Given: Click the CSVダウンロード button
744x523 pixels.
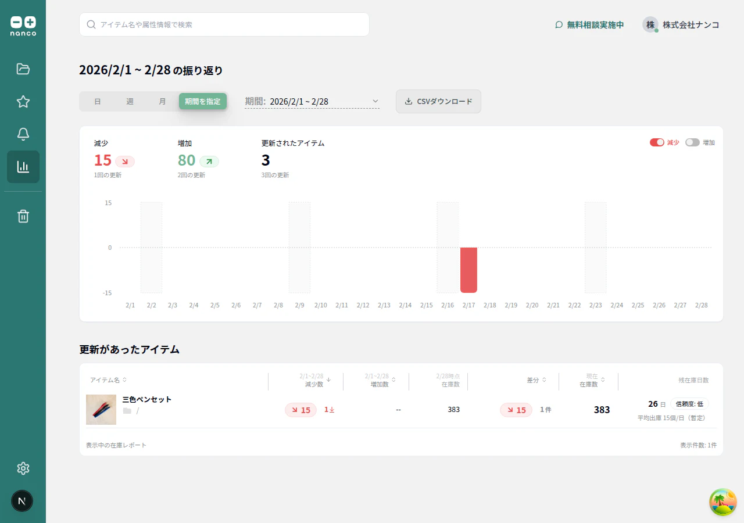Looking at the screenshot, I should pos(438,101).
